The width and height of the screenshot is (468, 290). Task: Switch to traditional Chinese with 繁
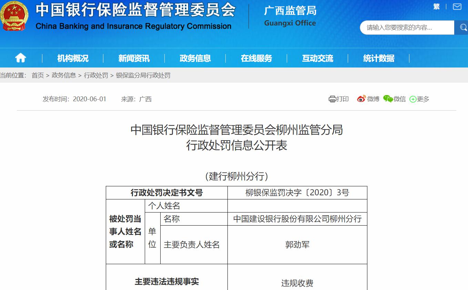point(437,7)
